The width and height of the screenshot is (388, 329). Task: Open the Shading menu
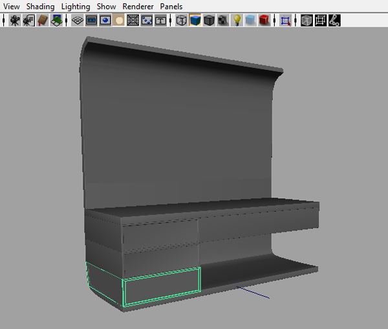click(x=40, y=6)
